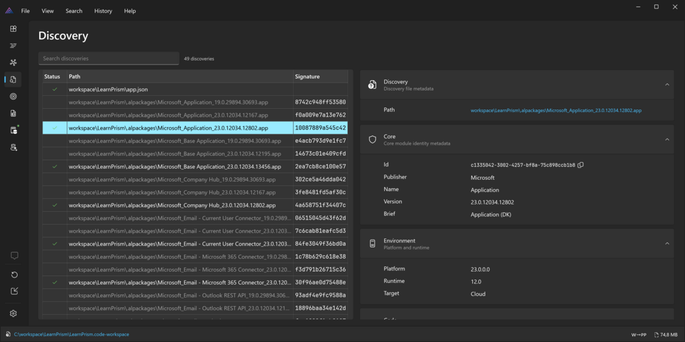
Task: Open the database icon with green dot
Action: (x=14, y=130)
